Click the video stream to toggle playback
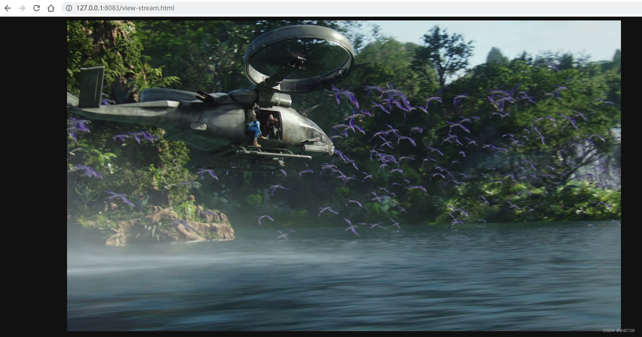This screenshot has width=642, height=337. point(343,176)
